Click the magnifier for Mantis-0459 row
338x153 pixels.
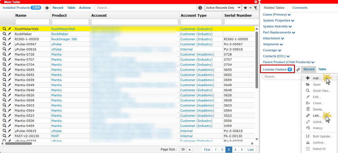[4, 126]
